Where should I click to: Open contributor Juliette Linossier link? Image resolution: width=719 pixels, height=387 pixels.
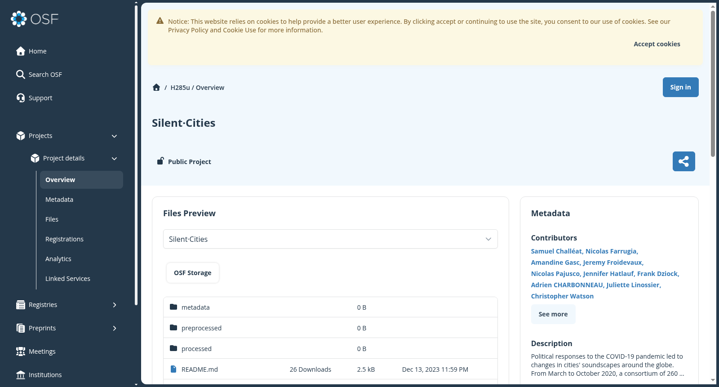[x=634, y=285]
